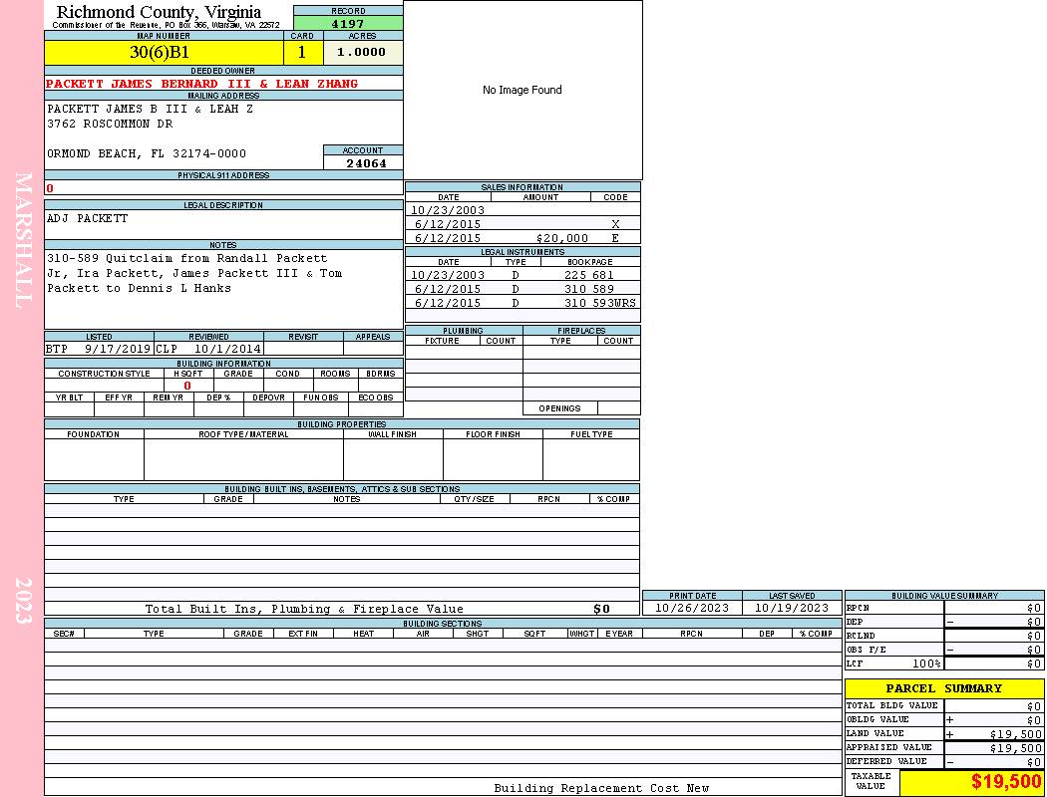
Task: Click the No Image Found placeholder
Action: (522, 91)
